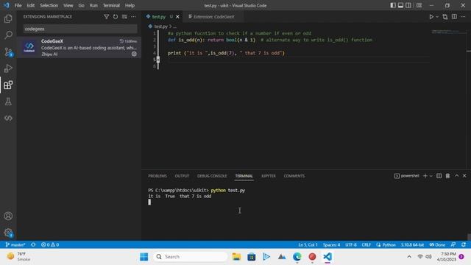Close the terminal panel

tap(464, 176)
